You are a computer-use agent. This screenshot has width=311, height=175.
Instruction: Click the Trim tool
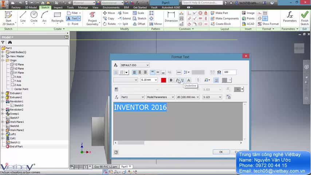point(123,13)
